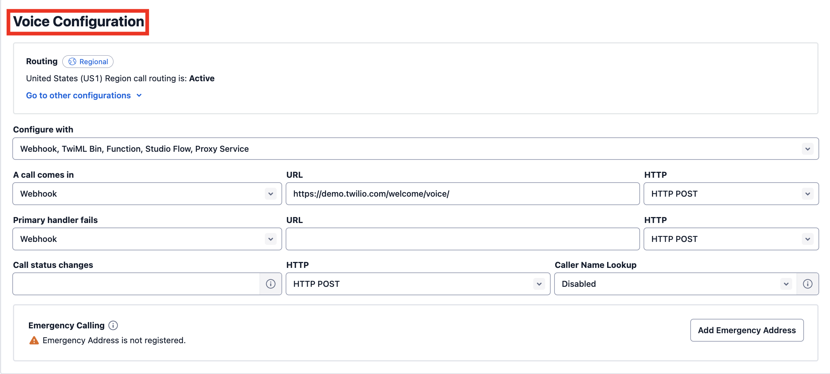Click the orange emergency address warning icon
This screenshot has width=830, height=374.
34,340
